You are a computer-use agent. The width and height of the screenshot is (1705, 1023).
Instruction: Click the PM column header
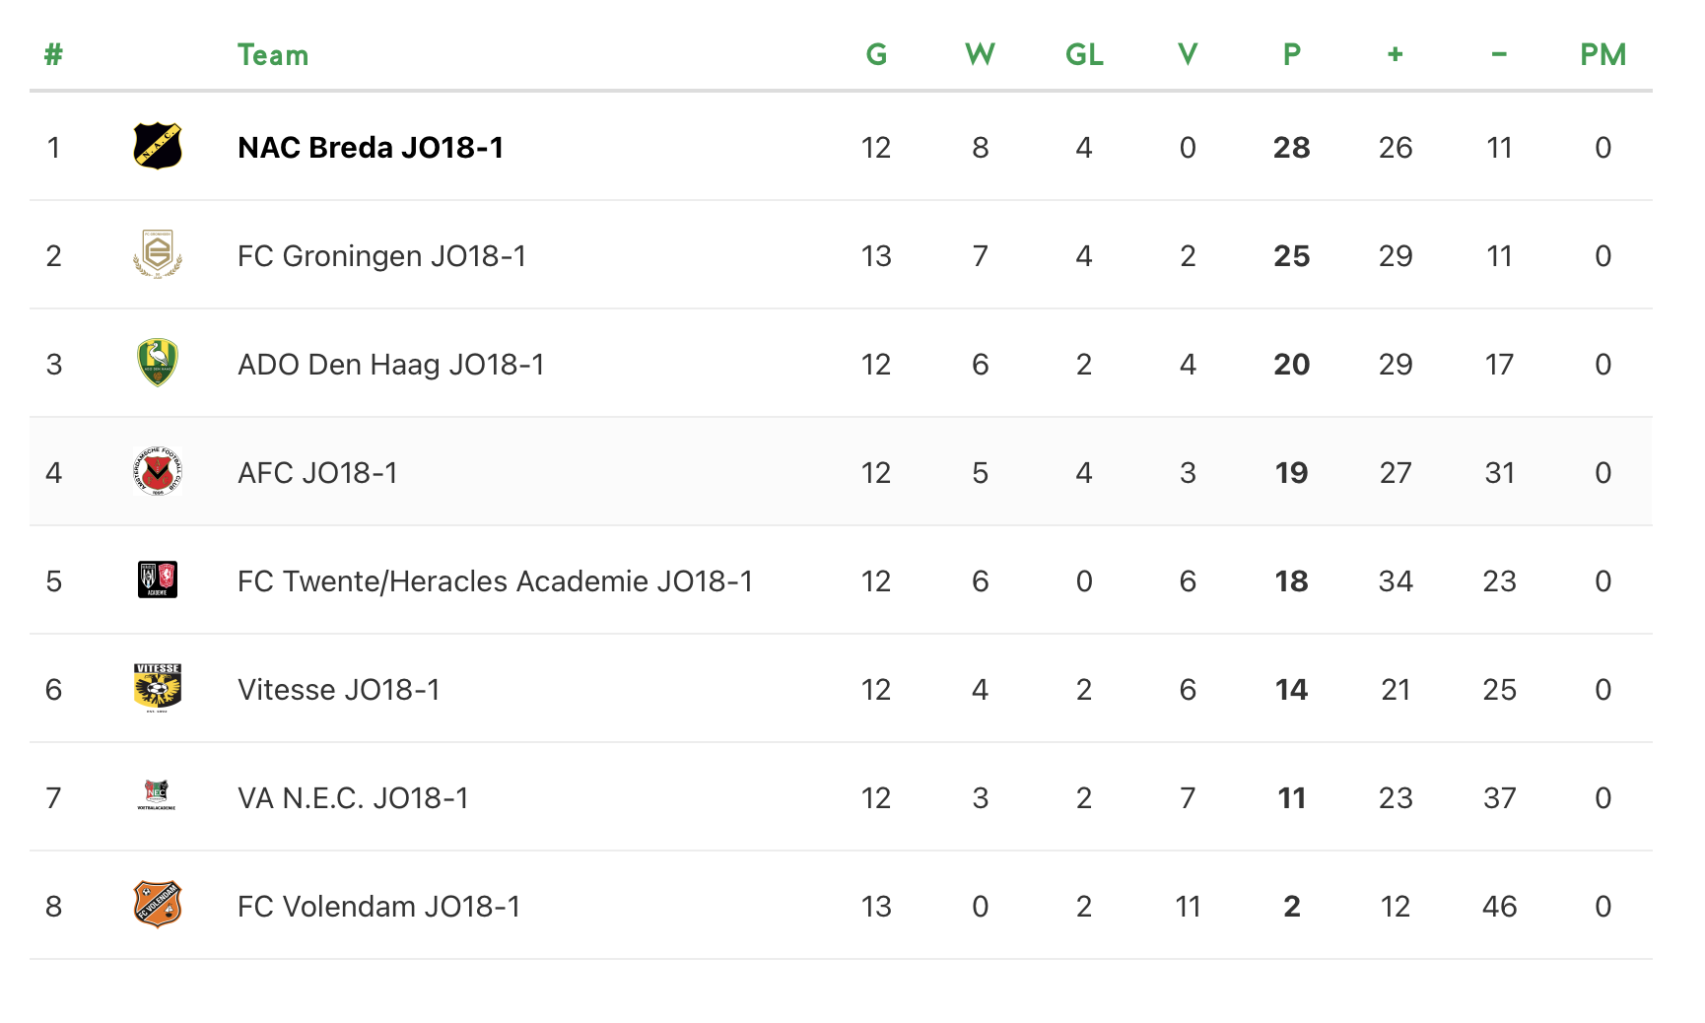point(1603,55)
